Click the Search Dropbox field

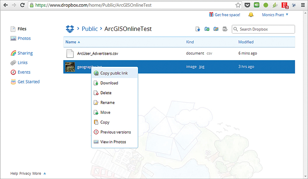[263, 29]
